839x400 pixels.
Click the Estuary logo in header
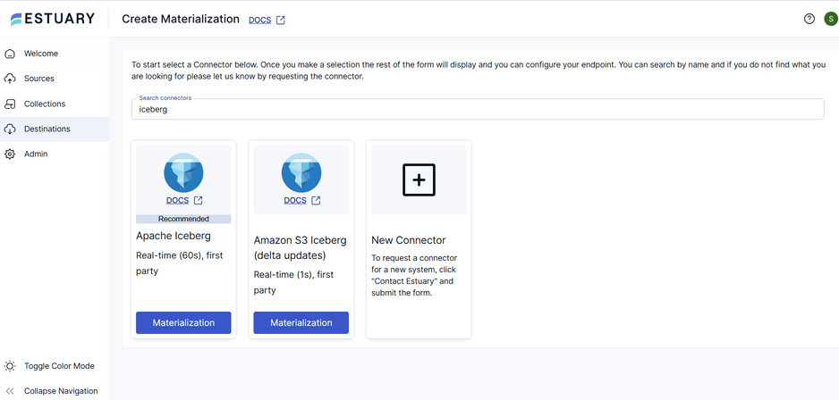(x=51, y=19)
